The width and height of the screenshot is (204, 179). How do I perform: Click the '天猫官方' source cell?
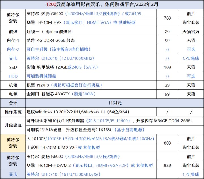(191, 32)
